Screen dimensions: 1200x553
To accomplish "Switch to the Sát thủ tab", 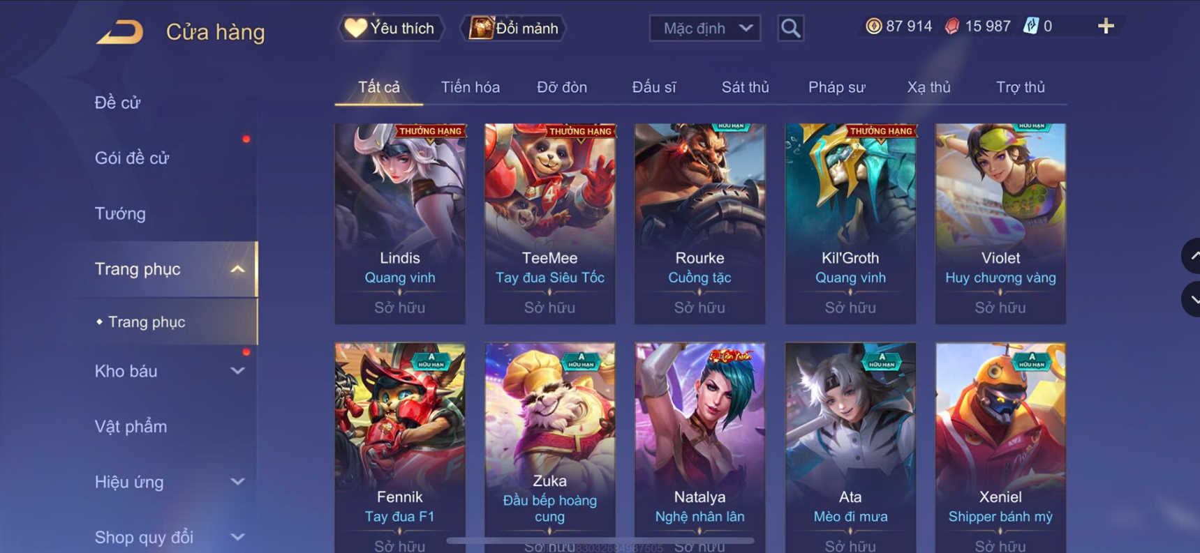I will [x=745, y=87].
